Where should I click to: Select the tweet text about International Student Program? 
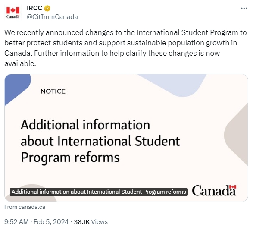125,48
